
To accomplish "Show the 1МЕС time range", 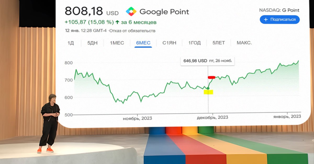I will click(117, 43).
